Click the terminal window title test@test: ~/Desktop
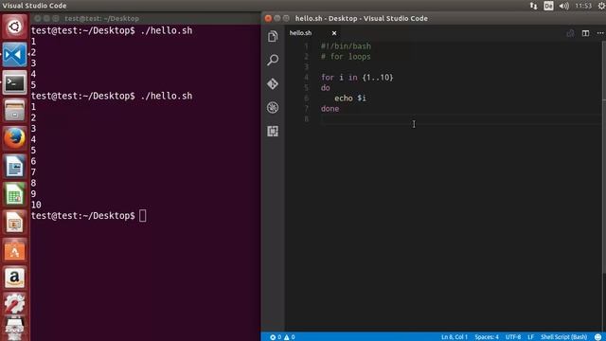 (101, 18)
